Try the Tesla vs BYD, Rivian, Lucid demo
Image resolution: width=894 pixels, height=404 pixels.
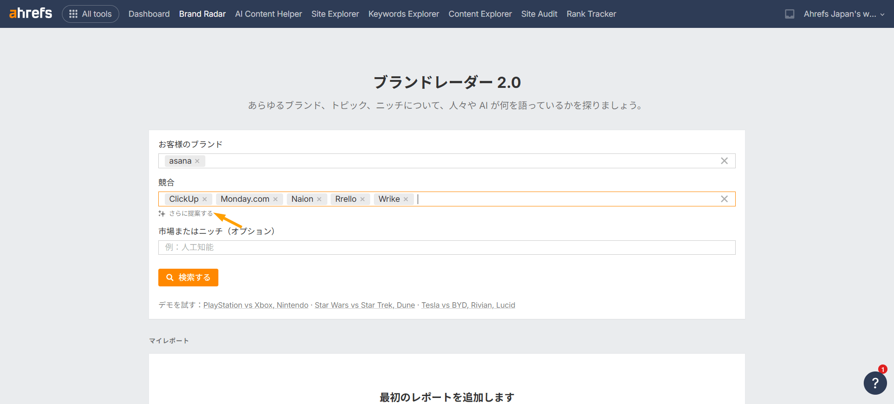click(x=468, y=305)
